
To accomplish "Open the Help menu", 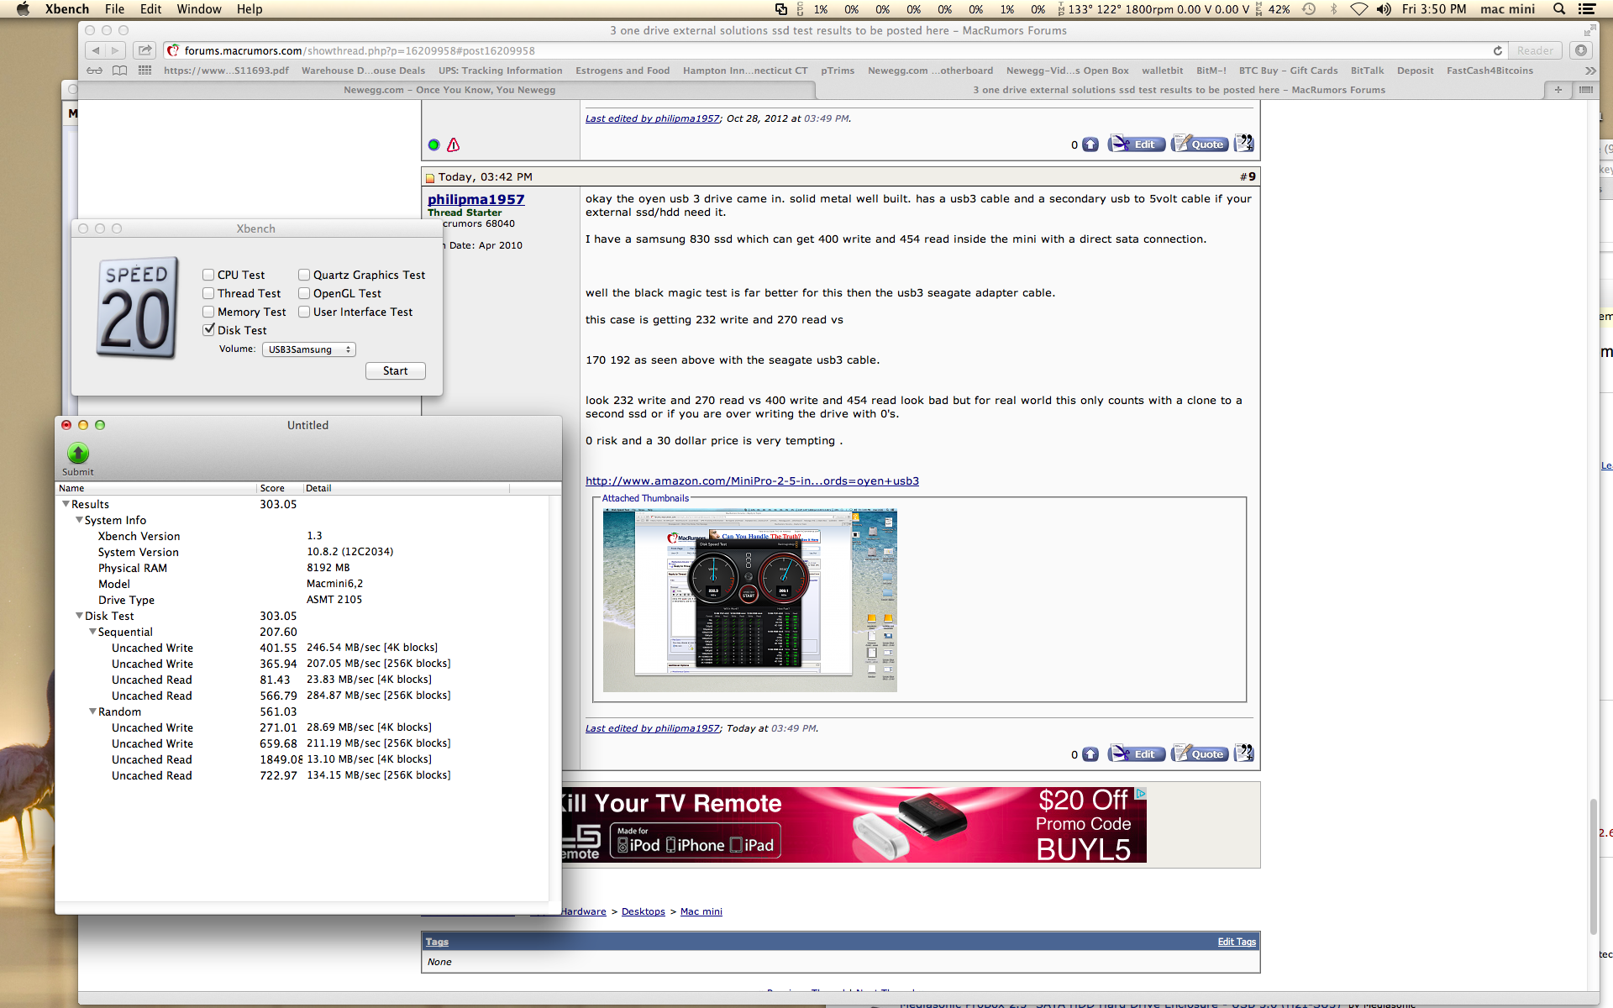I will (x=250, y=9).
